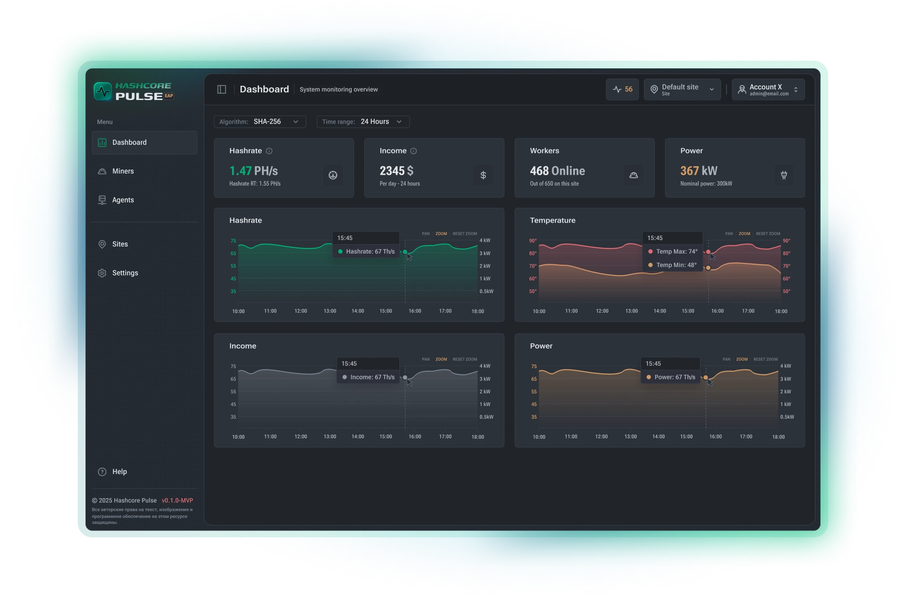Click the plug icon in Power card
The image size is (906, 598).
(x=784, y=175)
